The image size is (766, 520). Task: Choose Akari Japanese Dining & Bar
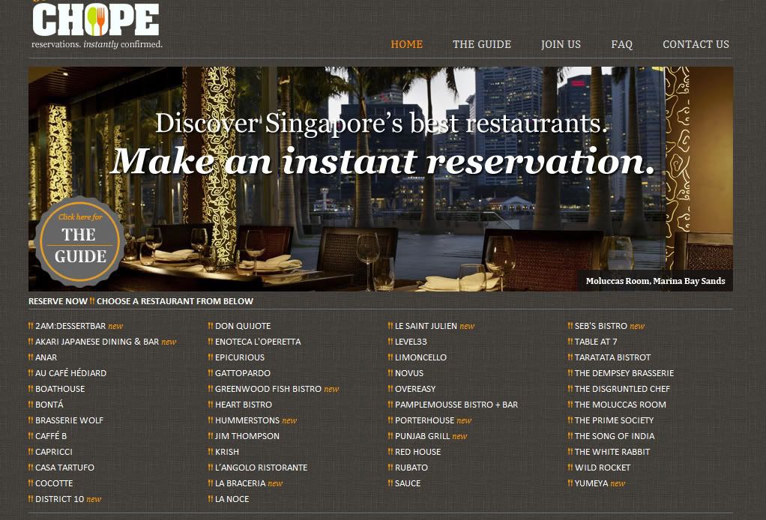click(97, 342)
